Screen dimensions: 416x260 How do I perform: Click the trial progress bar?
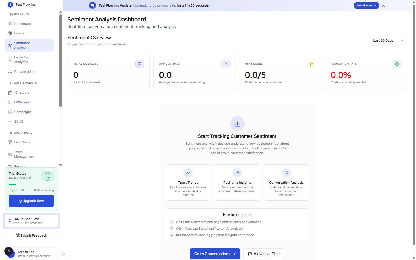[x=31, y=185]
